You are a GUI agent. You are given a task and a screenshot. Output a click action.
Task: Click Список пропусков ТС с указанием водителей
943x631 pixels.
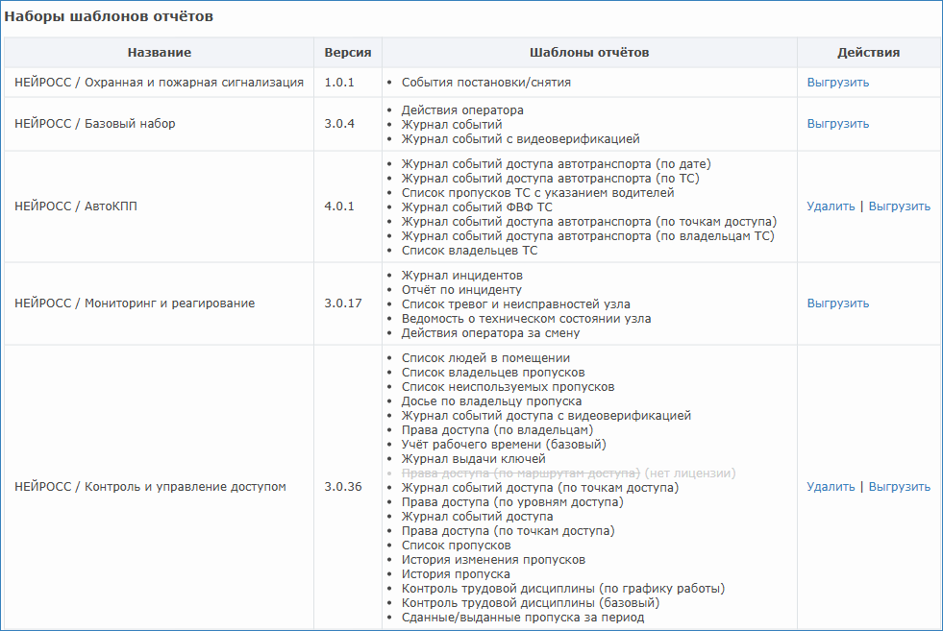tap(537, 193)
